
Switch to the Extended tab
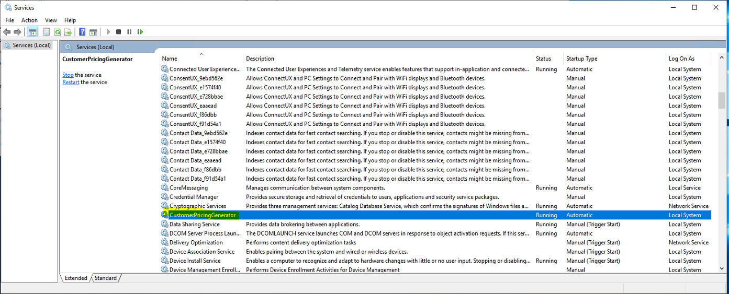point(76,278)
